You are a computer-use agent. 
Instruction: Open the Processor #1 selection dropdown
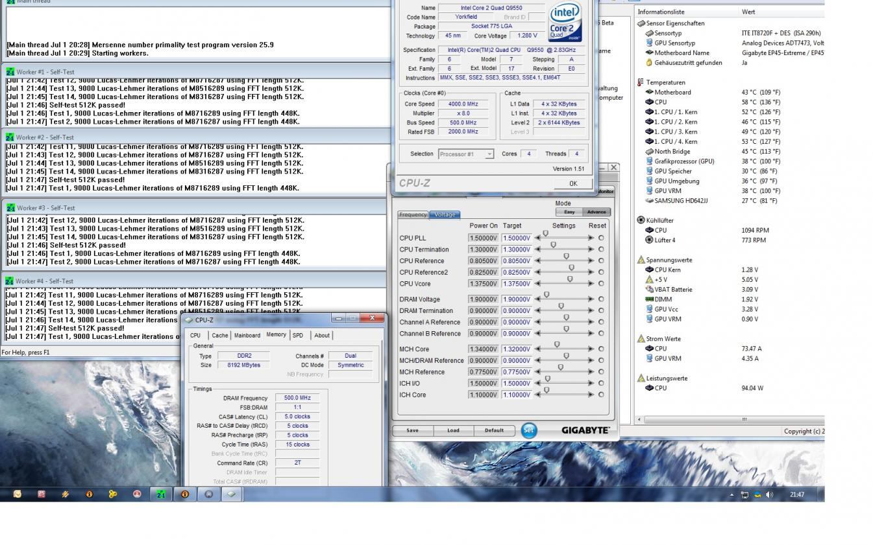point(466,154)
